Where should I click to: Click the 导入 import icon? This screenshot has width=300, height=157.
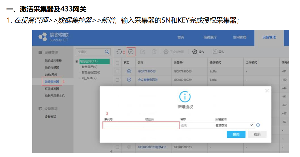[x=215, y=52]
